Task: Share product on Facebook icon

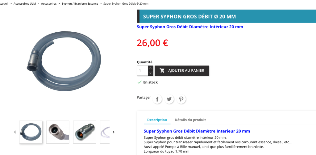Action: [157, 99]
